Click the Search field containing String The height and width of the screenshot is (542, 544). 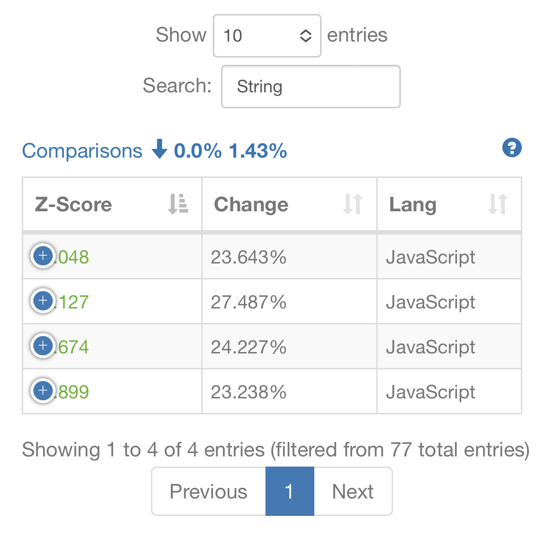coord(311,87)
